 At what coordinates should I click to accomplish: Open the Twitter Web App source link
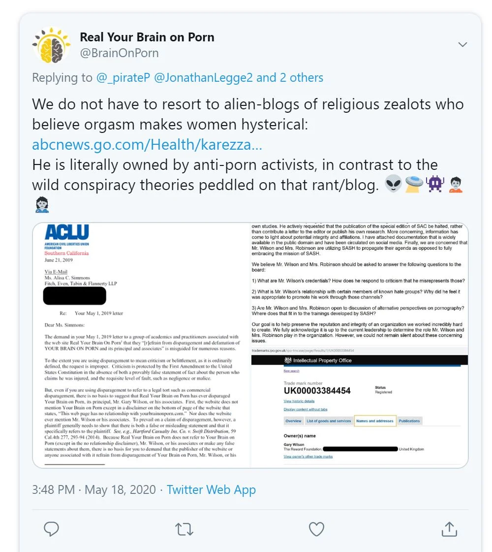point(211,490)
